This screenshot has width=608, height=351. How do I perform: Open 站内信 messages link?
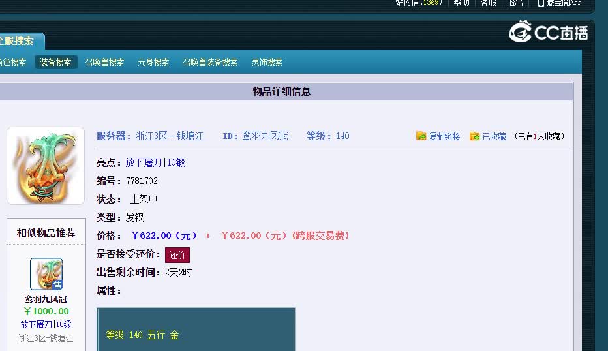point(419,3)
